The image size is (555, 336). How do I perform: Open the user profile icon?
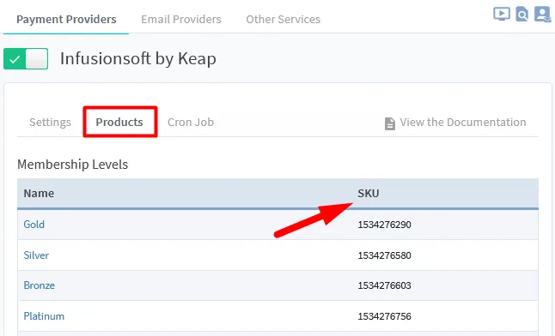(x=542, y=14)
